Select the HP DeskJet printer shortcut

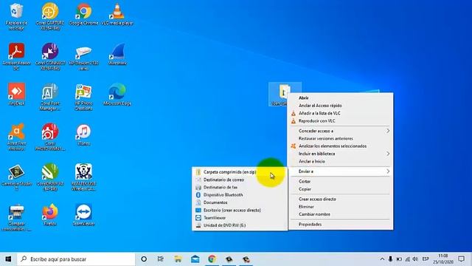click(x=83, y=57)
